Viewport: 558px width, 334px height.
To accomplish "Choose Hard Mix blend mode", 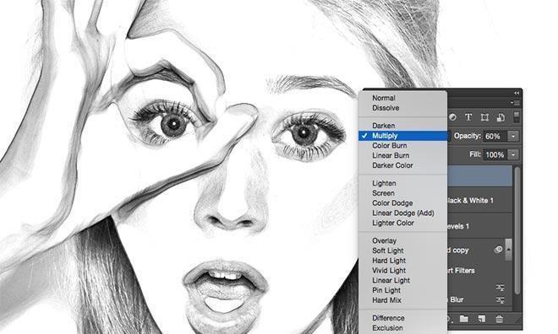I will pos(402,300).
